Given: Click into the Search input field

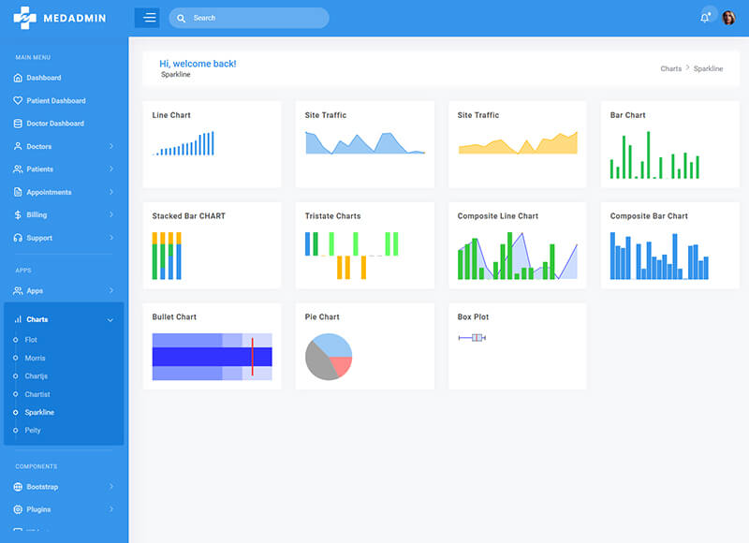Looking at the screenshot, I should point(253,18).
